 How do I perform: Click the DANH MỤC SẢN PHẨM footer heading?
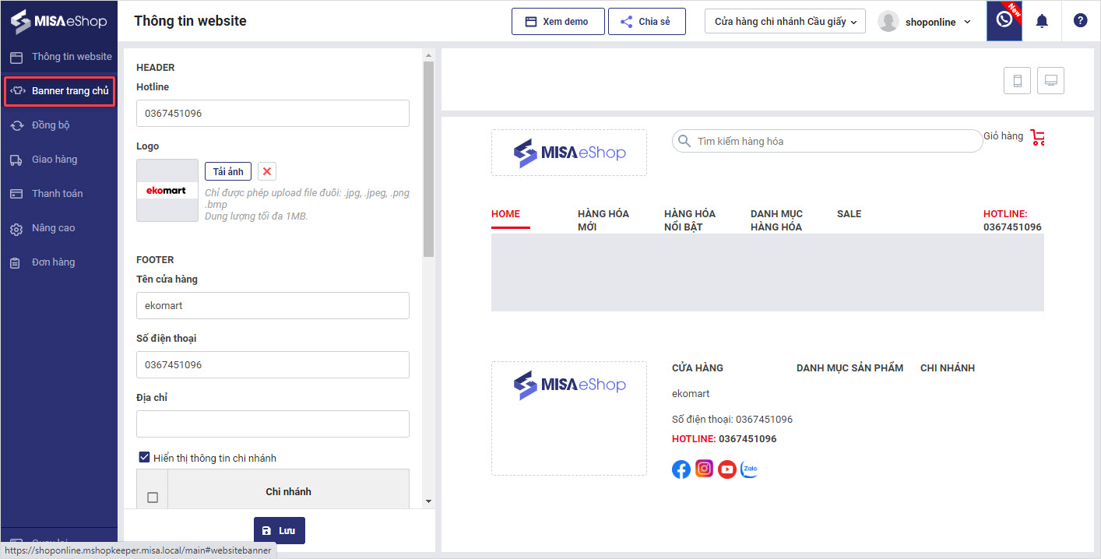click(x=849, y=368)
